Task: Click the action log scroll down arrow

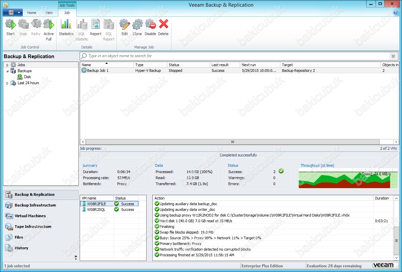Action: (x=396, y=258)
